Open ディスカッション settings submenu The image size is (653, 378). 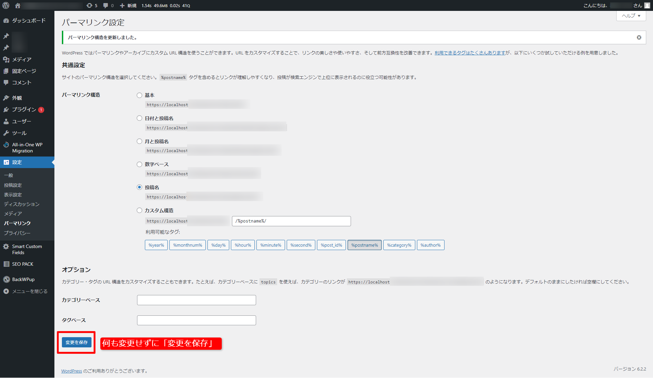click(x=21, y=204)
